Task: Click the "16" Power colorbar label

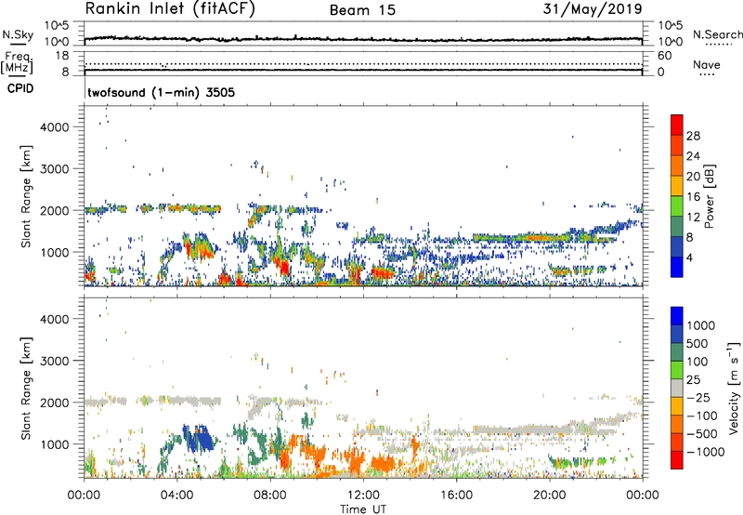Action: [693, 197]
